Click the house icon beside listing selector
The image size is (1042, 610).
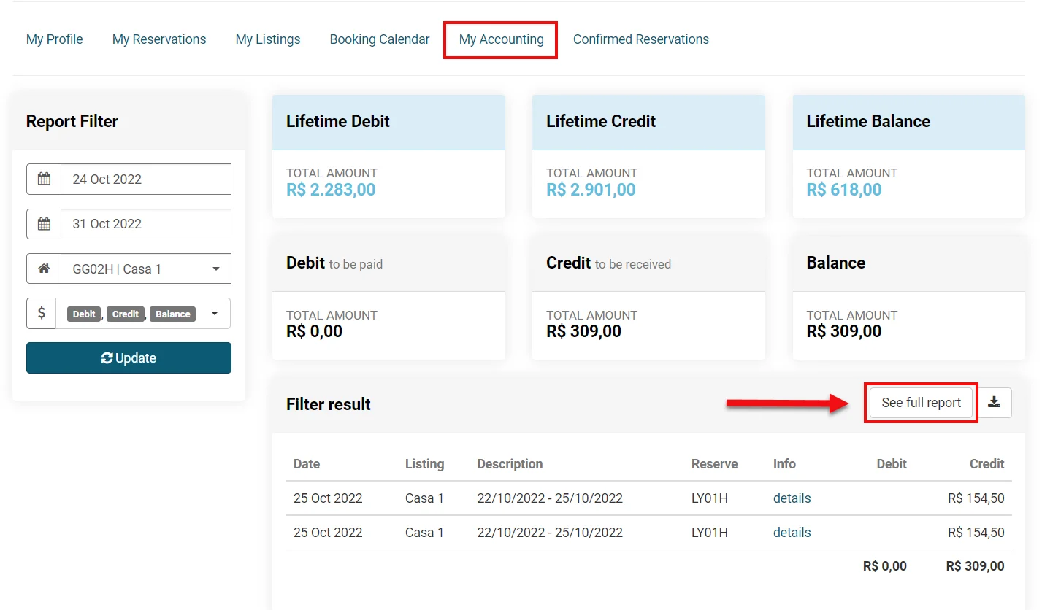pos(44,269)
